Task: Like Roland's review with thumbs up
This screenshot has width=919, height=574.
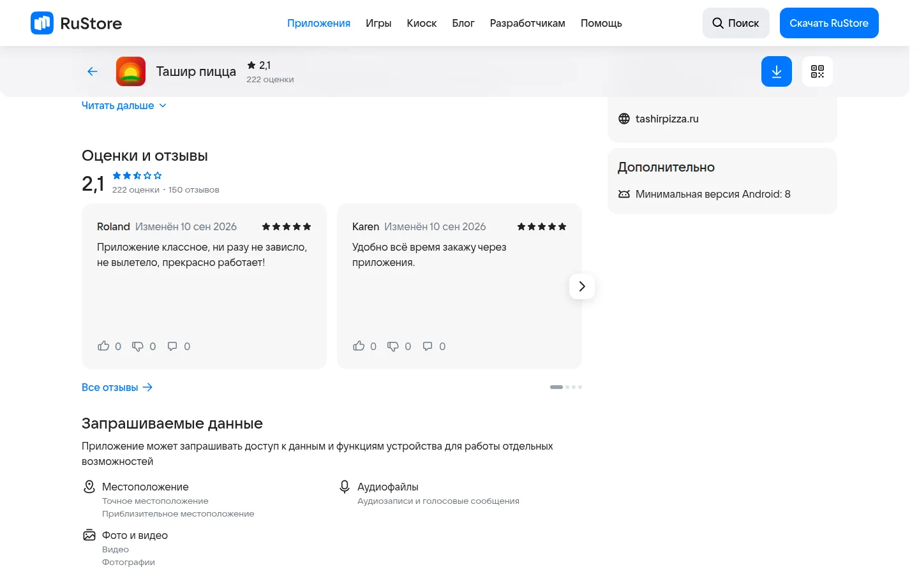Action: pyautogui.click(x=103, y=346)
